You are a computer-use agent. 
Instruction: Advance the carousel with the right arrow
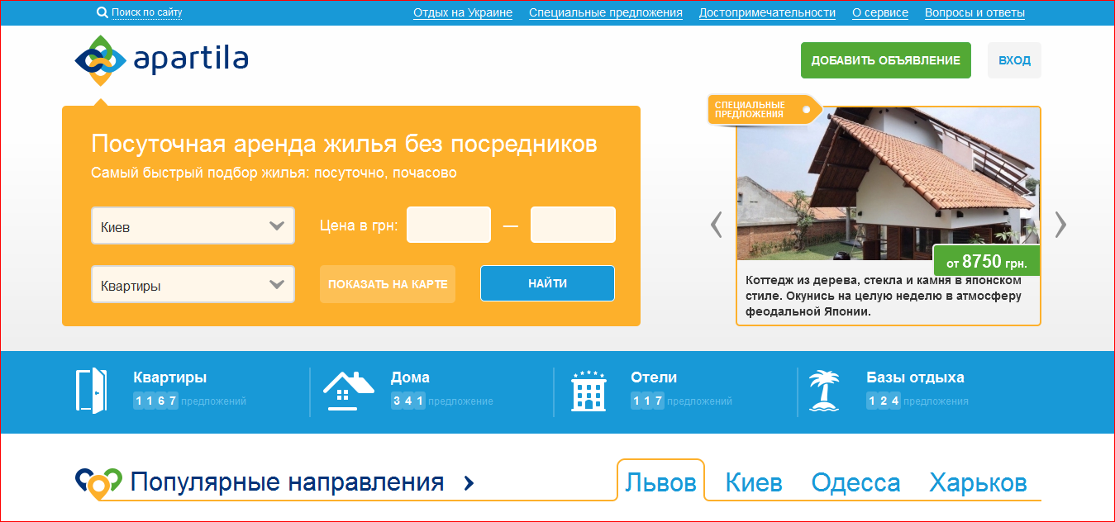pyautogui.click(x=1060, y=224)
